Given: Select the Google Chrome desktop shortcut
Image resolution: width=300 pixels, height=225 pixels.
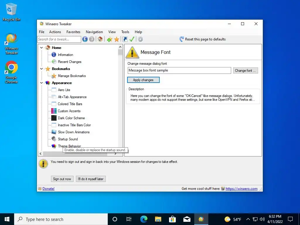Looking at the screenshot, I should [x=11, y=72].
